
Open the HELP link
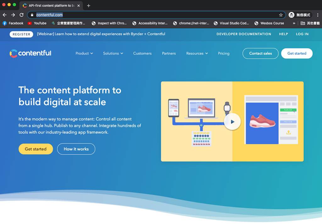283,34
